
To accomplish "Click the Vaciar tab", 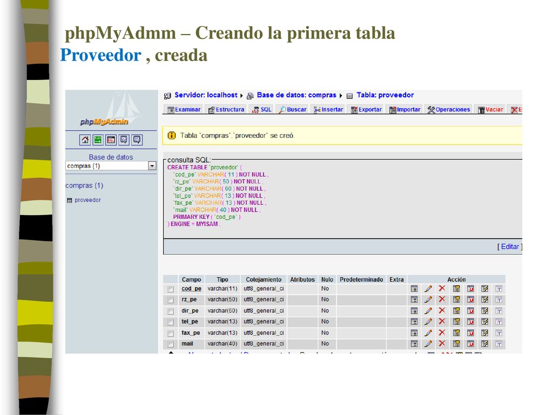I will 490,110.
